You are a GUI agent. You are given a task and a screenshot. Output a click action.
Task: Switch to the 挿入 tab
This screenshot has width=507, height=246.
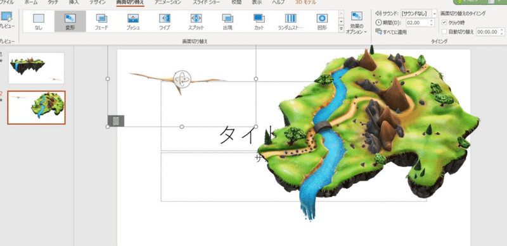74,3
